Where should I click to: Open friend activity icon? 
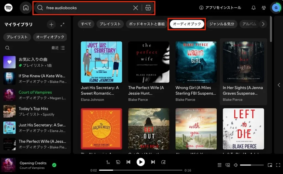(264, 8)
